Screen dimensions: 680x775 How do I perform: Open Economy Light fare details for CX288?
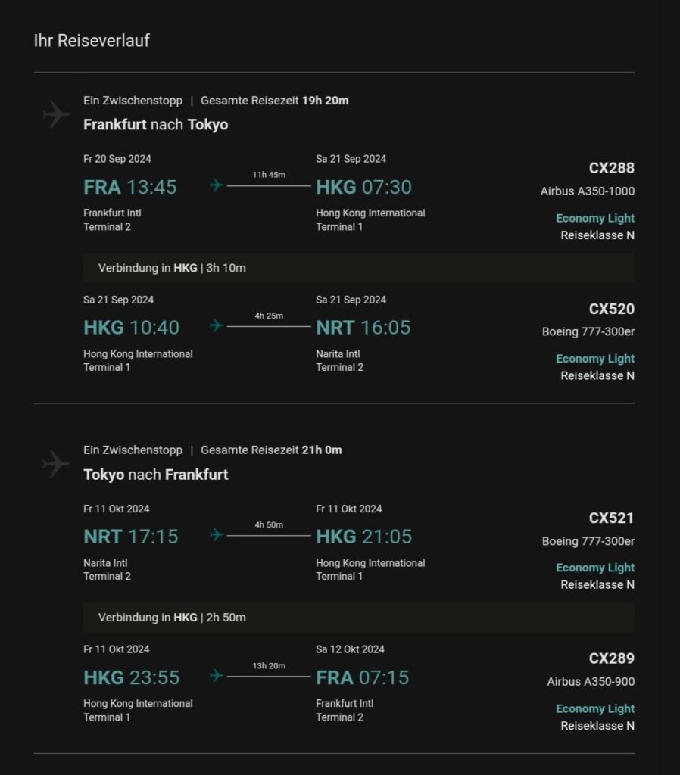click(594, 219)
